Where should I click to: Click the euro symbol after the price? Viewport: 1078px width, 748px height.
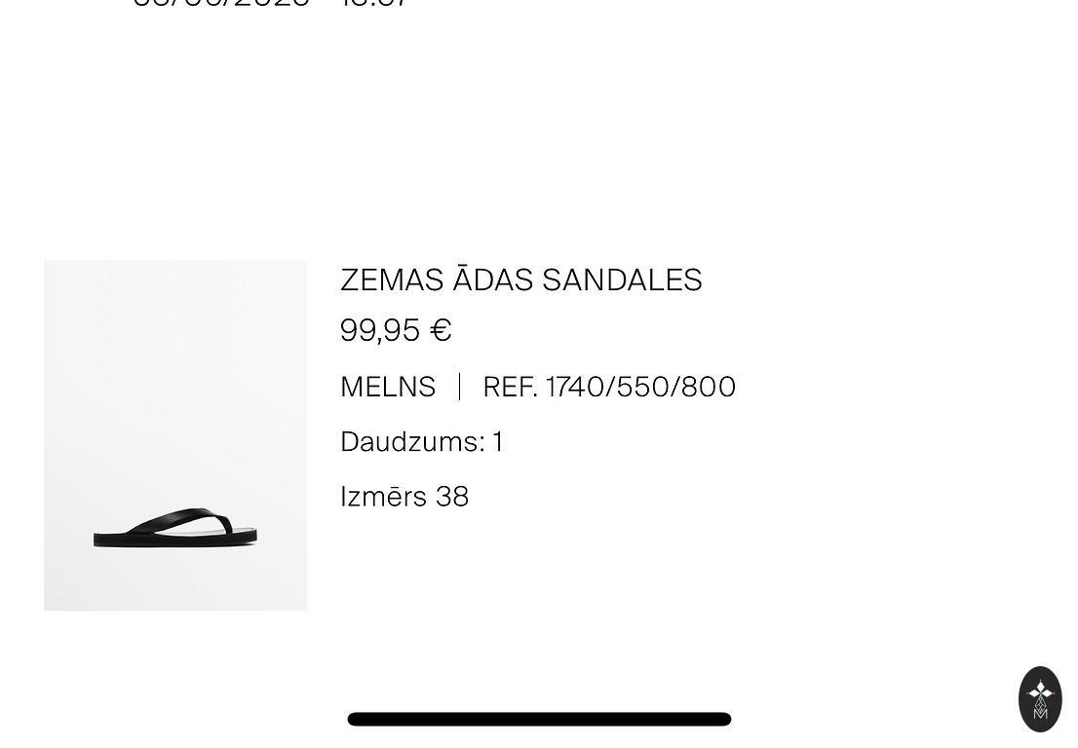point(442,331)
